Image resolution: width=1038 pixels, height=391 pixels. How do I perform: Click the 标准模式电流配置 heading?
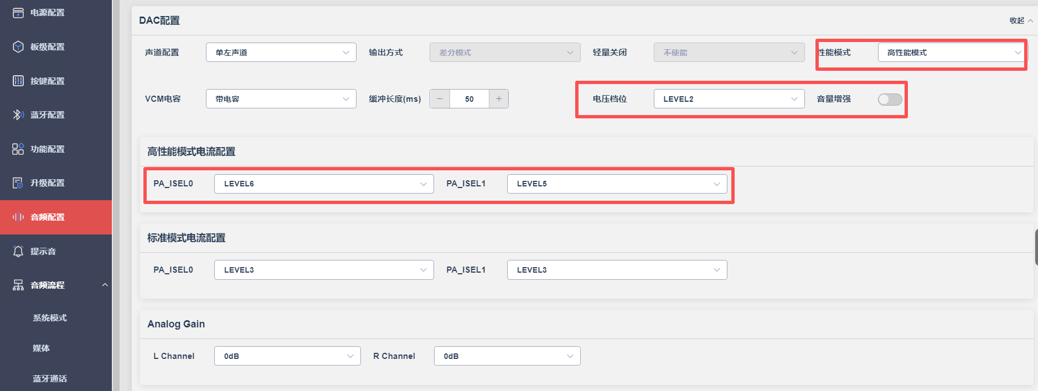pyautogui.click(x=187, y=238)
